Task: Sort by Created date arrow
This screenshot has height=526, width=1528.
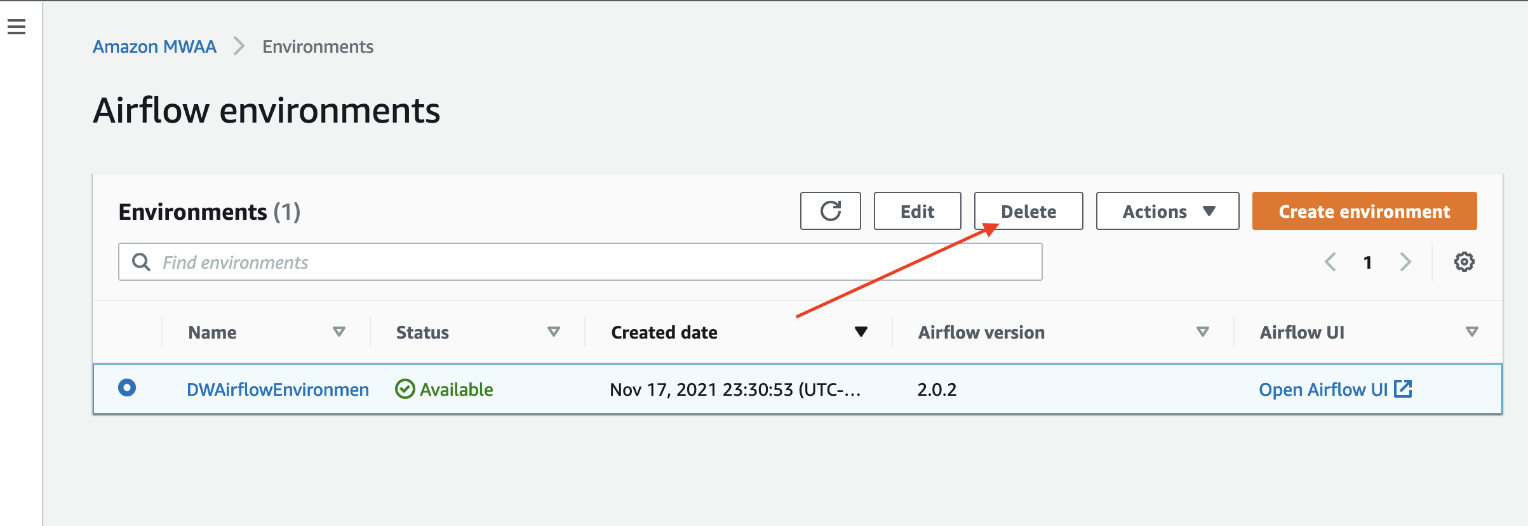Action: click(861, 332)
